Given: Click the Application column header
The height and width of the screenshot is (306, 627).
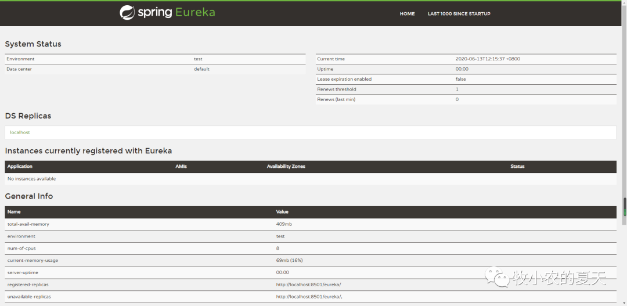Looking at the screenshot, I should pyautogui.click(x=20, y=167).
